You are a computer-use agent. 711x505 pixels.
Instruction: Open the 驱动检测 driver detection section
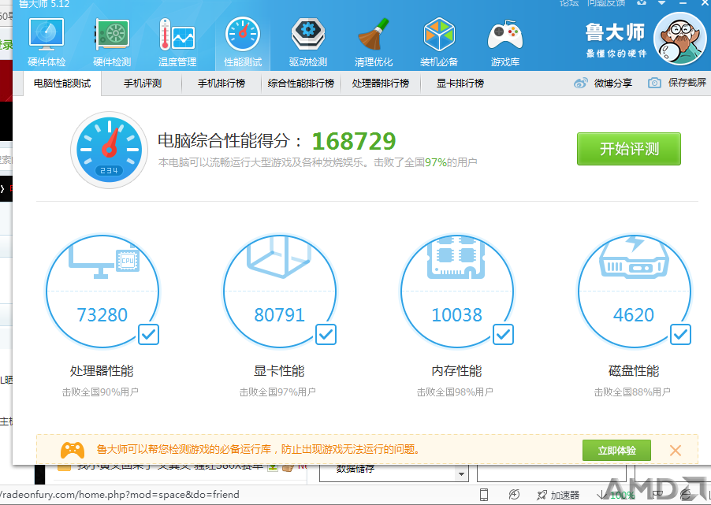pyautogui.click(x=308, y=42)
